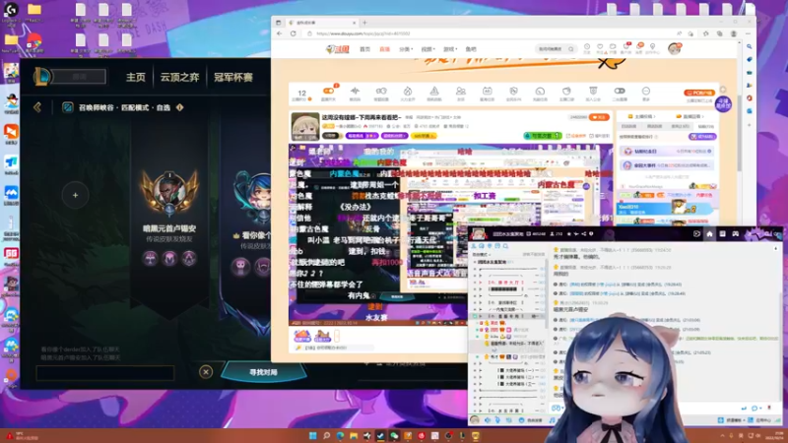Click the house icon in the voice app

pyautogui.click(x=709, y=234)
